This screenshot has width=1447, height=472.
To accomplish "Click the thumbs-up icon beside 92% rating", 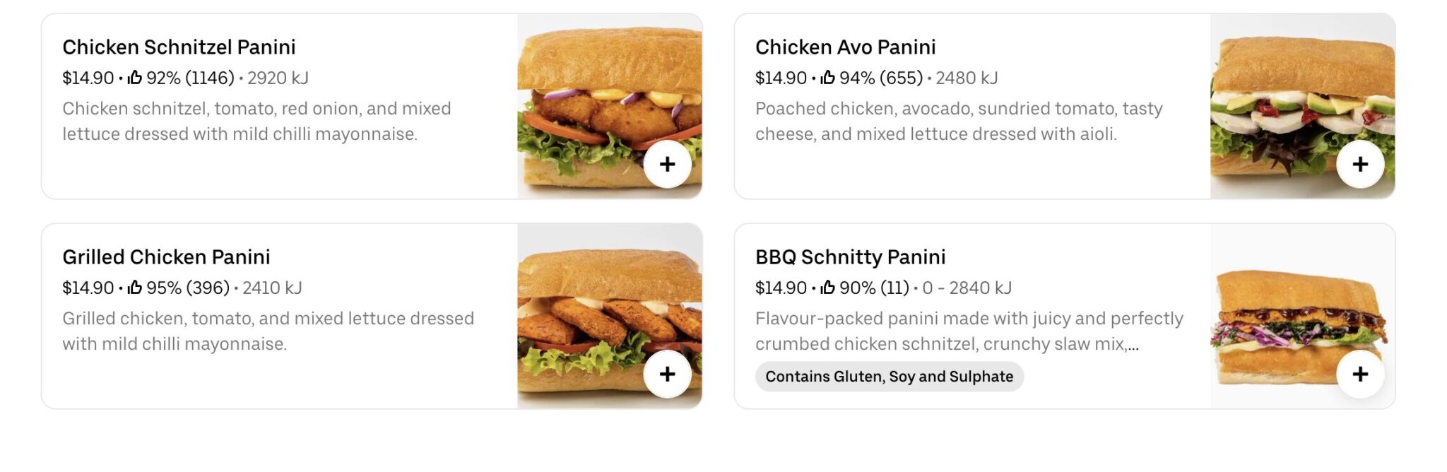I will [134, 78].
